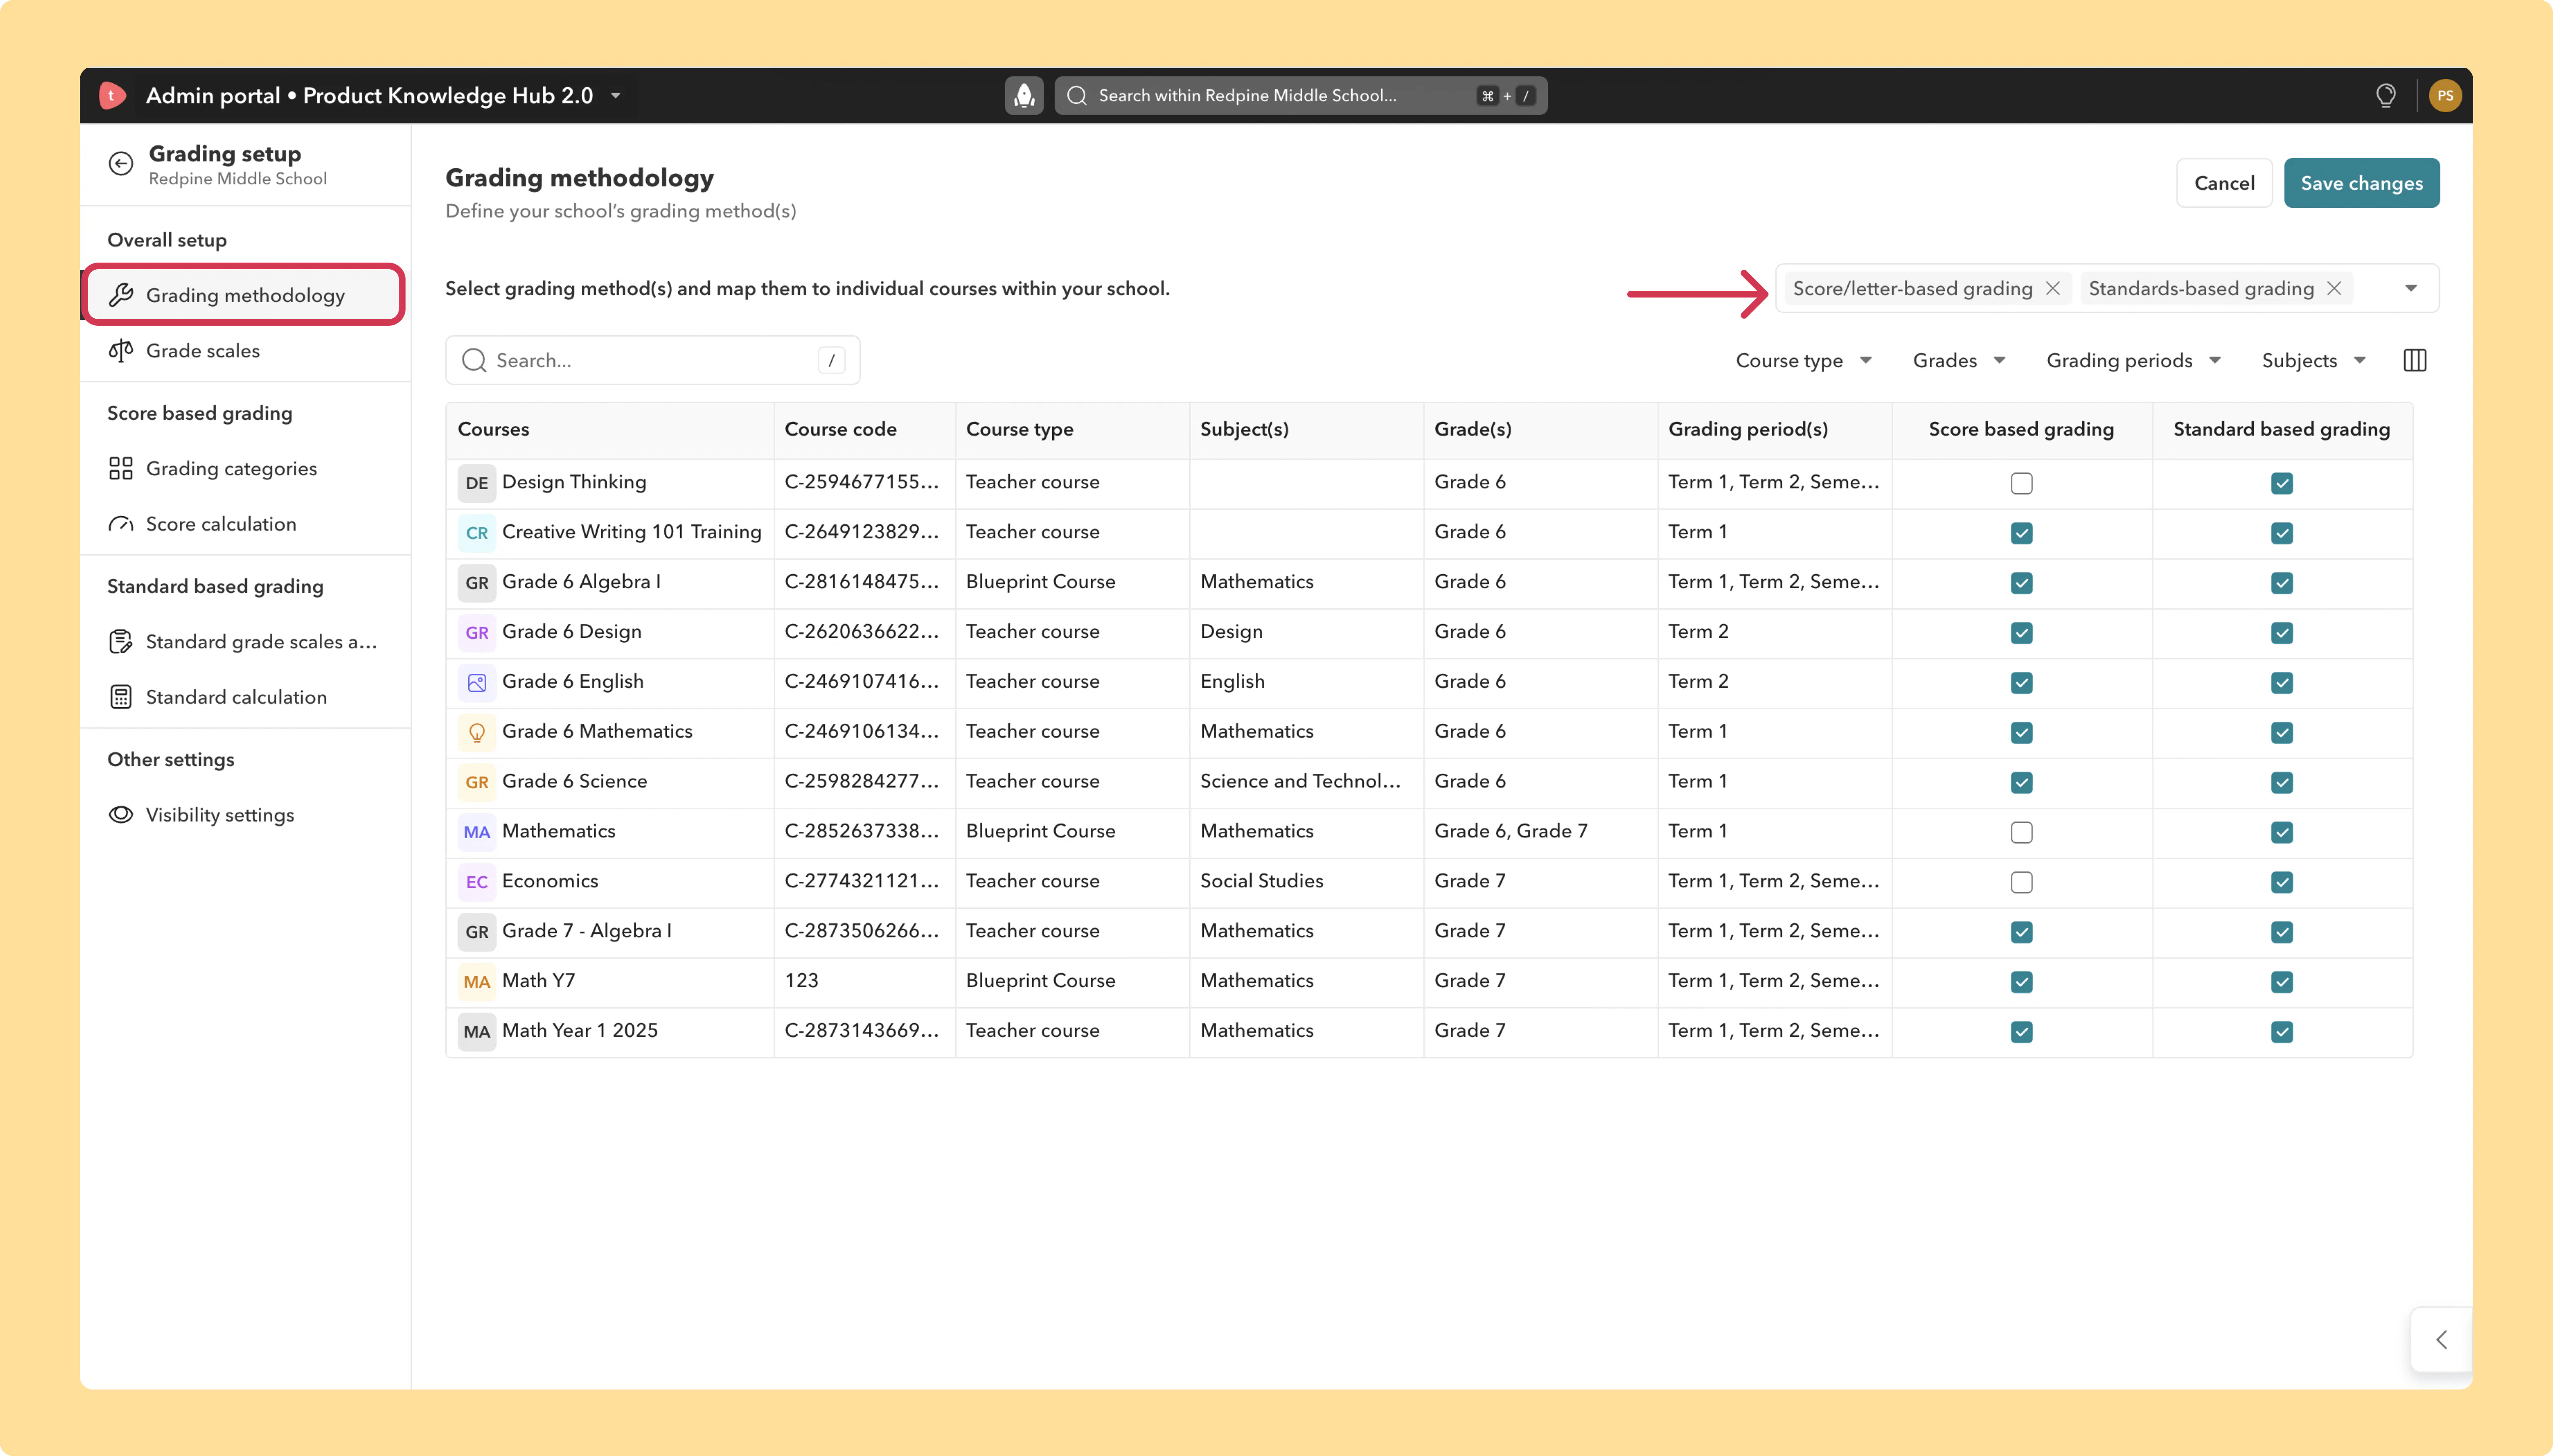Screen dimensions: 2553x1456
Task: Click the Toddle logo icon in top bar
Action: [112, 95]
